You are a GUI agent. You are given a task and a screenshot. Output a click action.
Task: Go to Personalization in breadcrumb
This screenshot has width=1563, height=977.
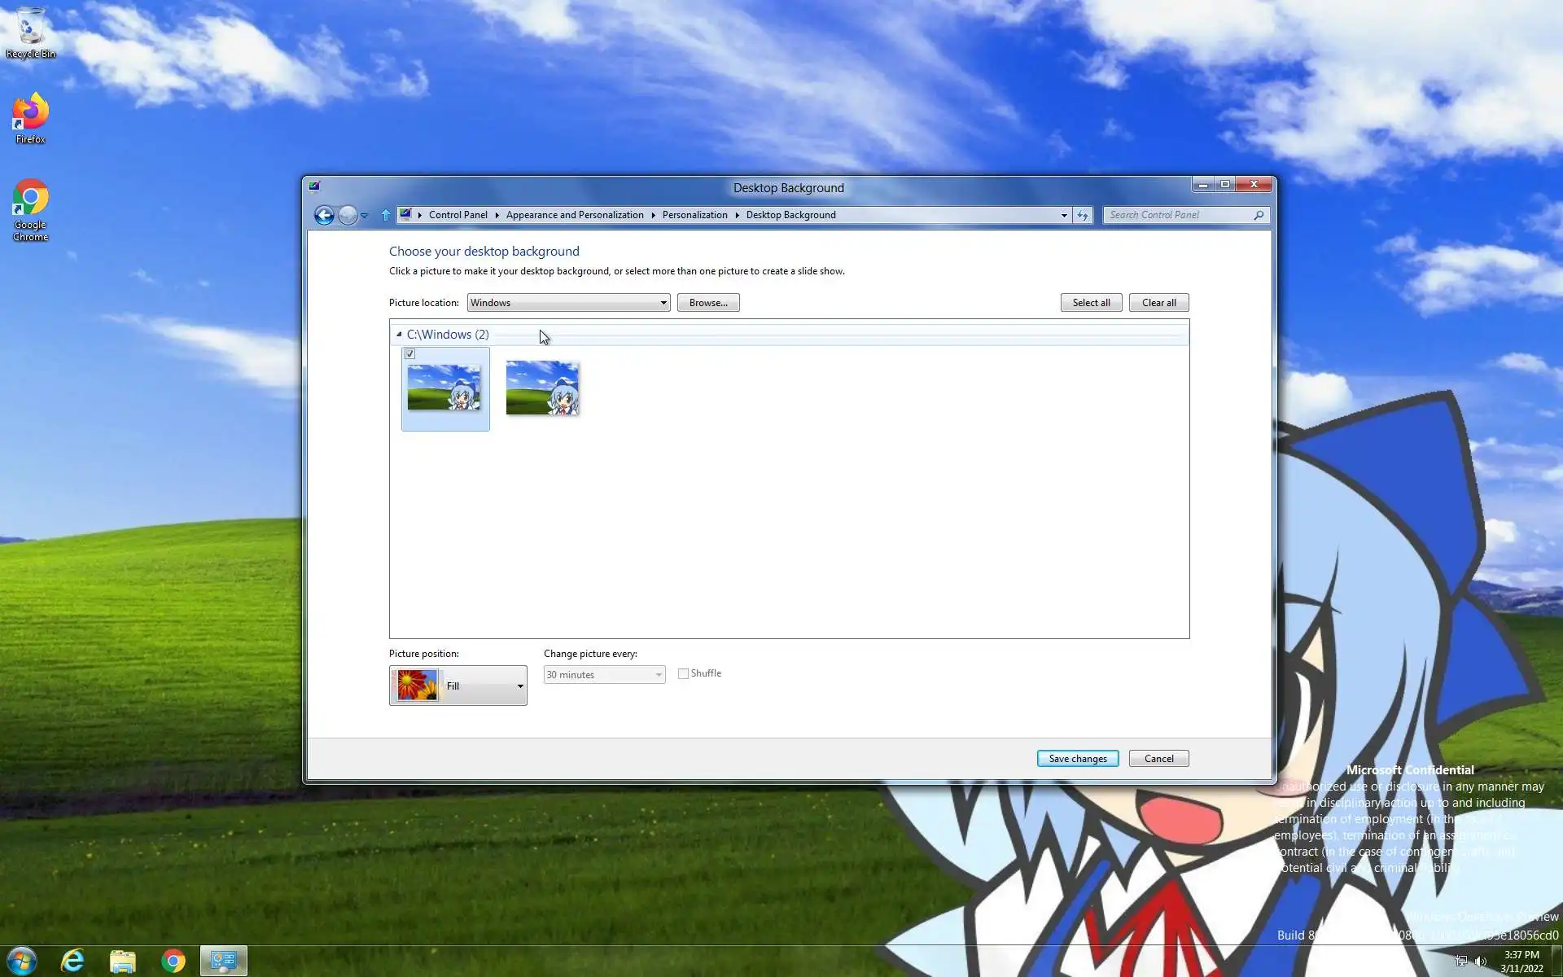694,215
